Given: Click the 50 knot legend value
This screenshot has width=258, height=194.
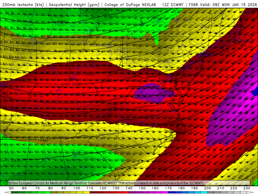Looking at the screenshot, I should coord(11,188).
